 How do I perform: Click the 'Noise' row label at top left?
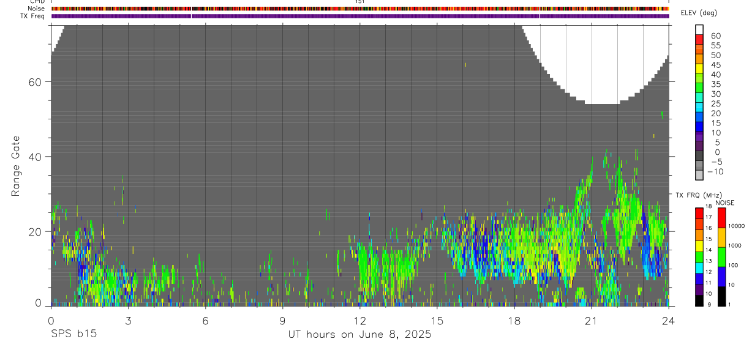coord(37,9)
